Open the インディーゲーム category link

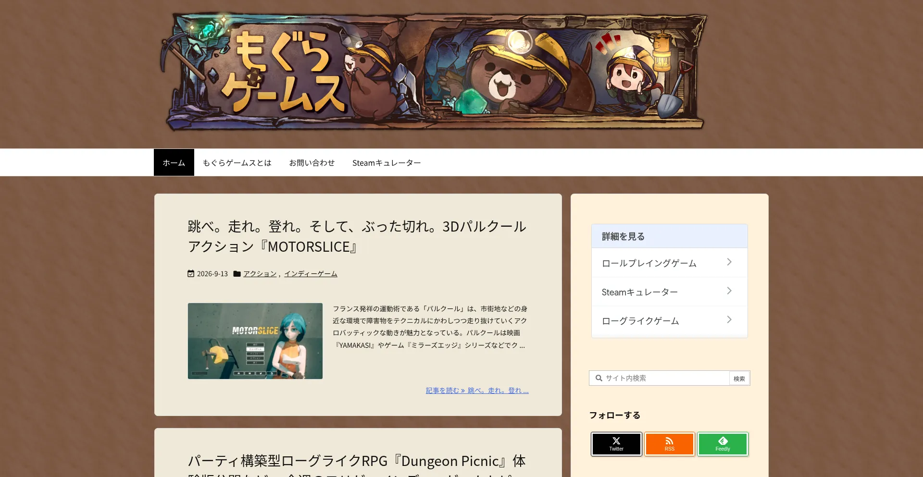(x=311, y=274)
